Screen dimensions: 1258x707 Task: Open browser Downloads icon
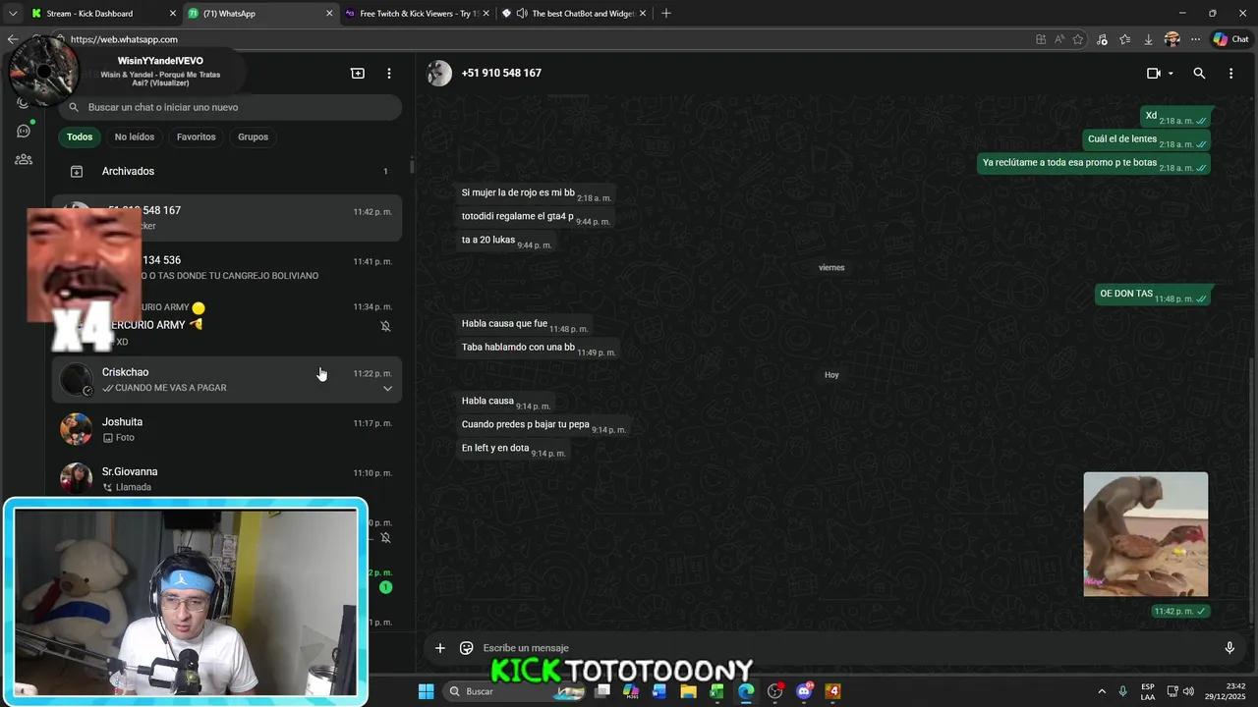1148,39
